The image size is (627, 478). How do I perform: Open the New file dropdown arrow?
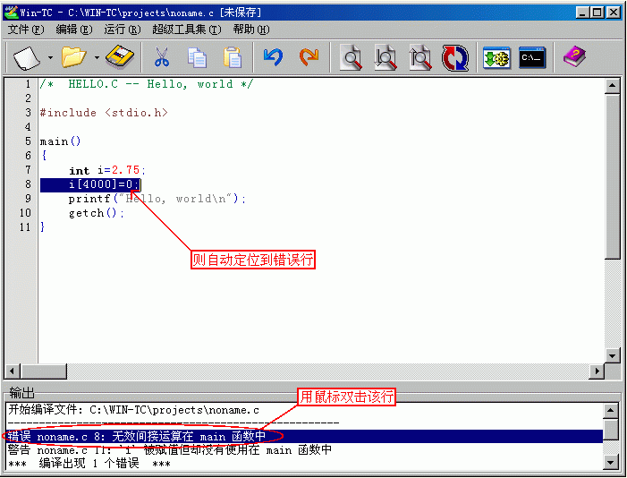[x=50, y=57]
